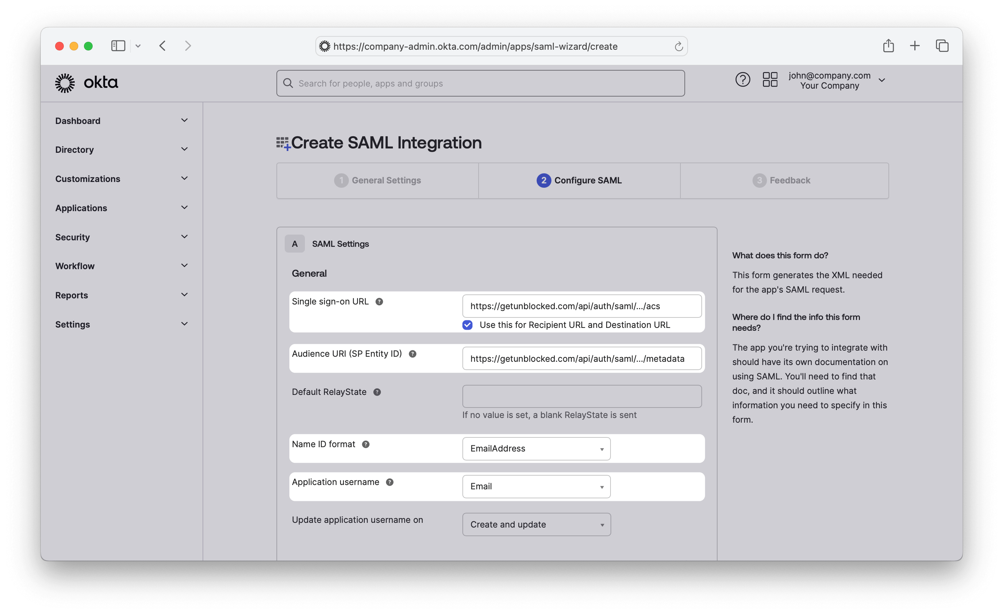This screenshot has width=1003, height=614.
Task: Click the site favicon in the address bar
Action: pos(324,46)
